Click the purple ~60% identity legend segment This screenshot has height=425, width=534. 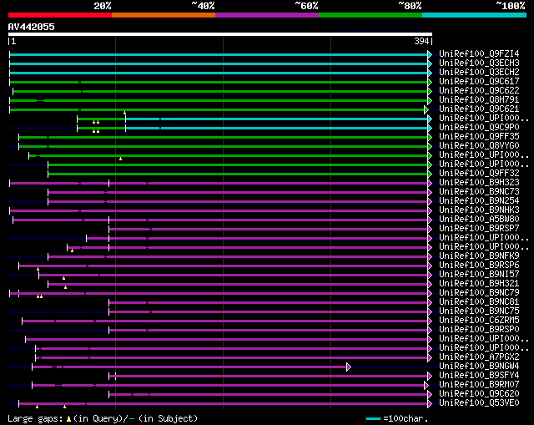coord(267,15)
